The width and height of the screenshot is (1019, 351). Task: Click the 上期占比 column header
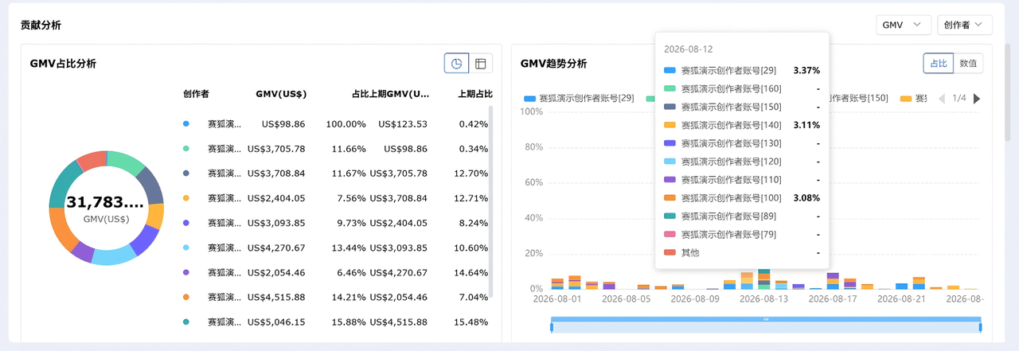(x=475, y=94)
